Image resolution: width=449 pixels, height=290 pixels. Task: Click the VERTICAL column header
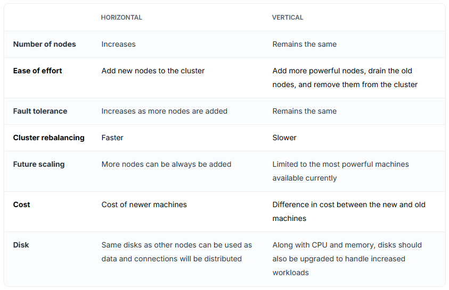(288, 18)
